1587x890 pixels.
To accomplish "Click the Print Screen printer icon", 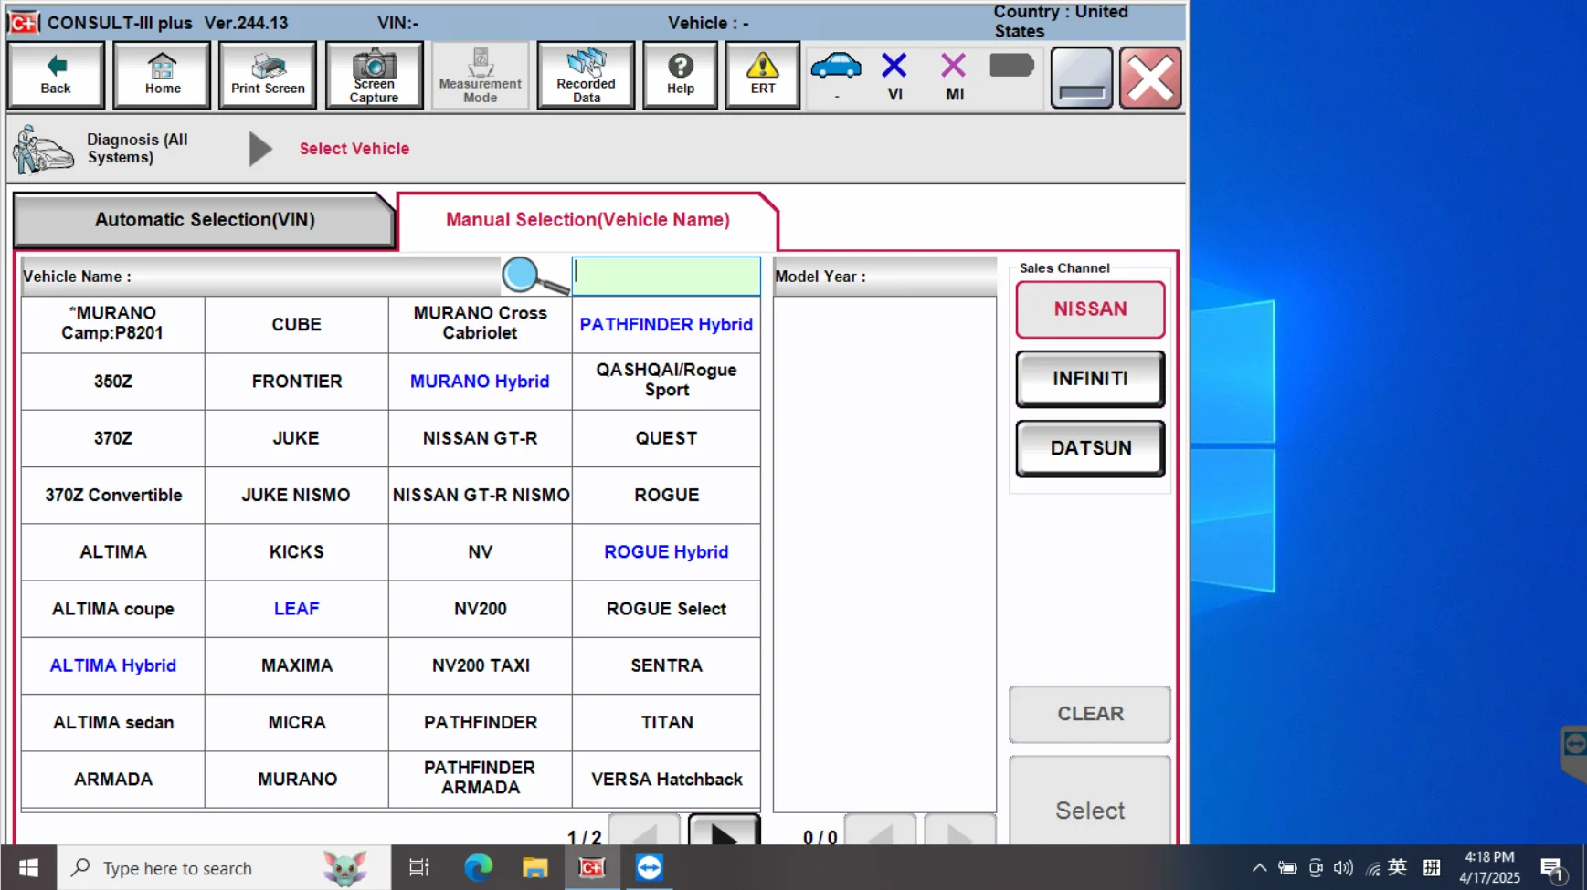I will point(268,75).
